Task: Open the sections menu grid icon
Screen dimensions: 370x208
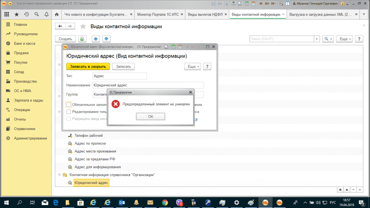Action: (x=7, y=14)
